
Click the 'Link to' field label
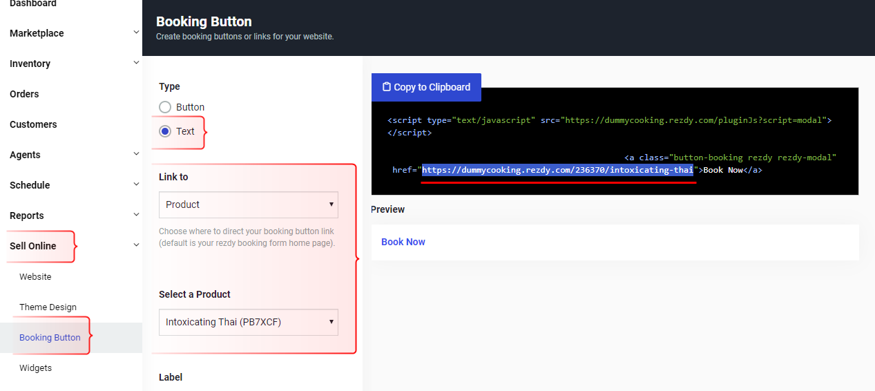pos(173,177)
